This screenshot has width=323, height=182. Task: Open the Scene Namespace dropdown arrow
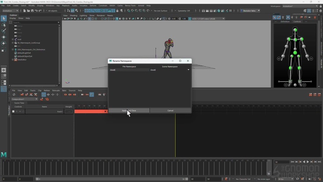coord(188,70)
